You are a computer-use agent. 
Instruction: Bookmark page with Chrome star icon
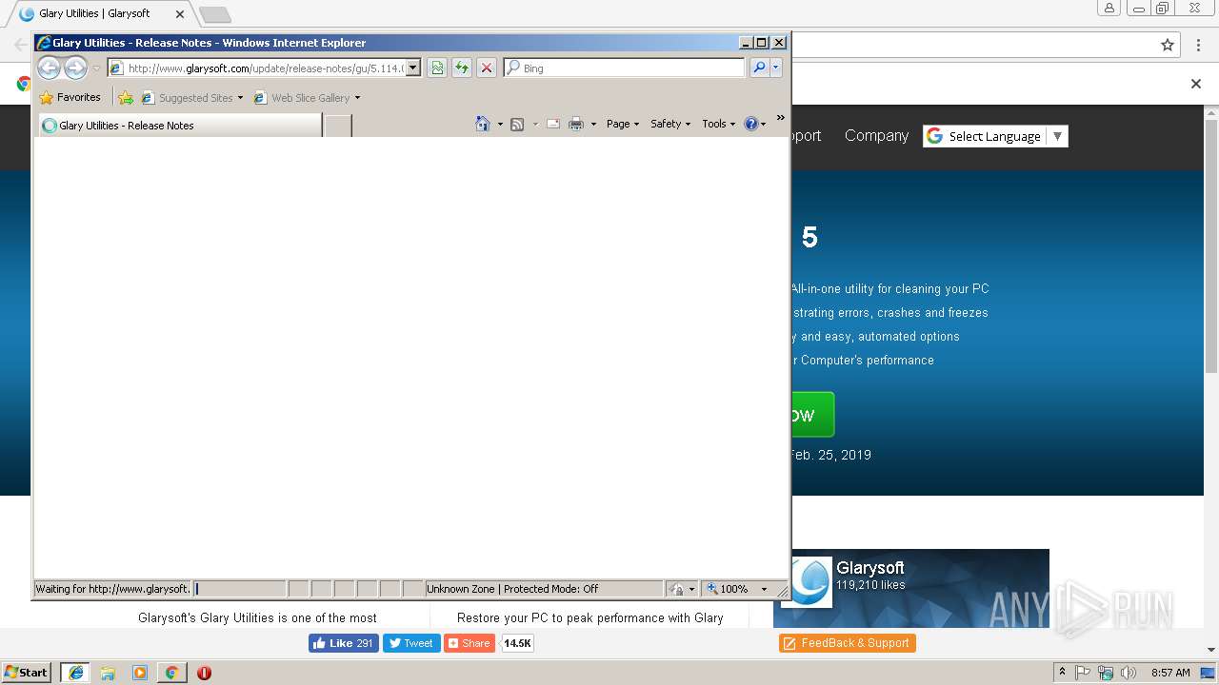pos(1168,45)
